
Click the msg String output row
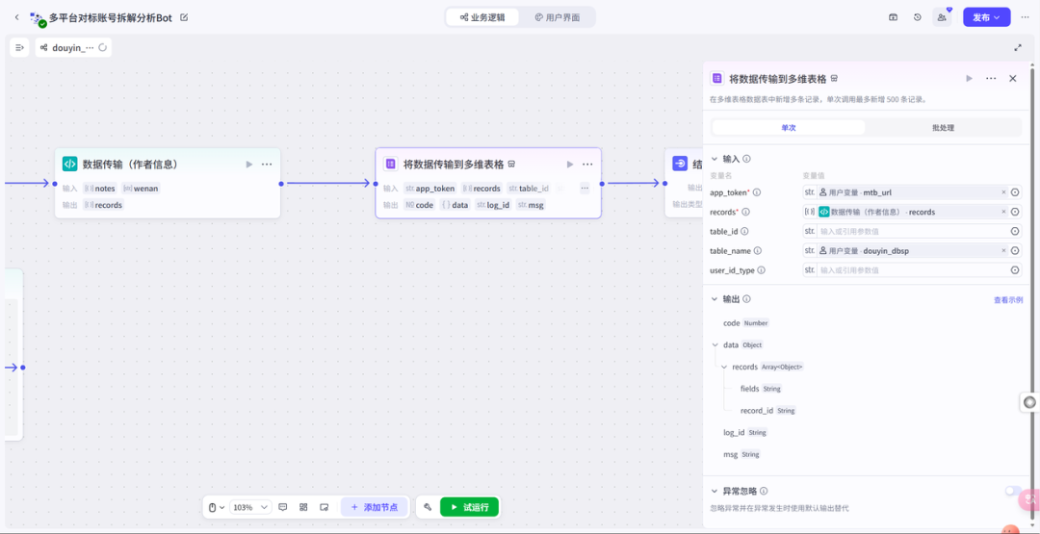coord(741,454)
